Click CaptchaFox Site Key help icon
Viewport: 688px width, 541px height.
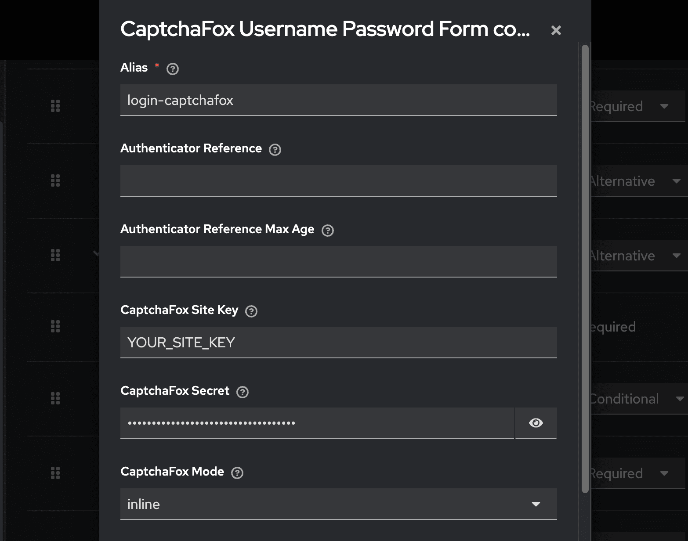click(251, 311)
